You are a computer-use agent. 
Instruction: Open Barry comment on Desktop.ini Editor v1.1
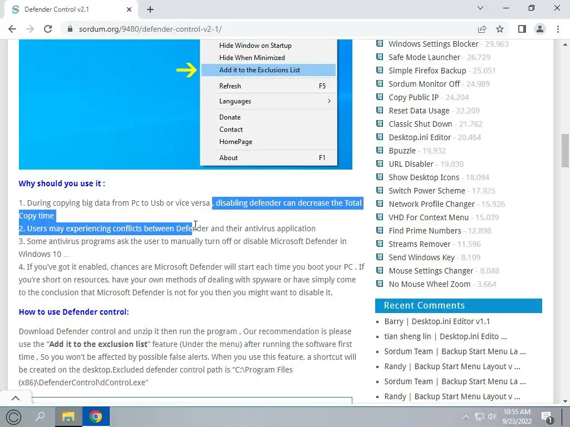[437, 321]
